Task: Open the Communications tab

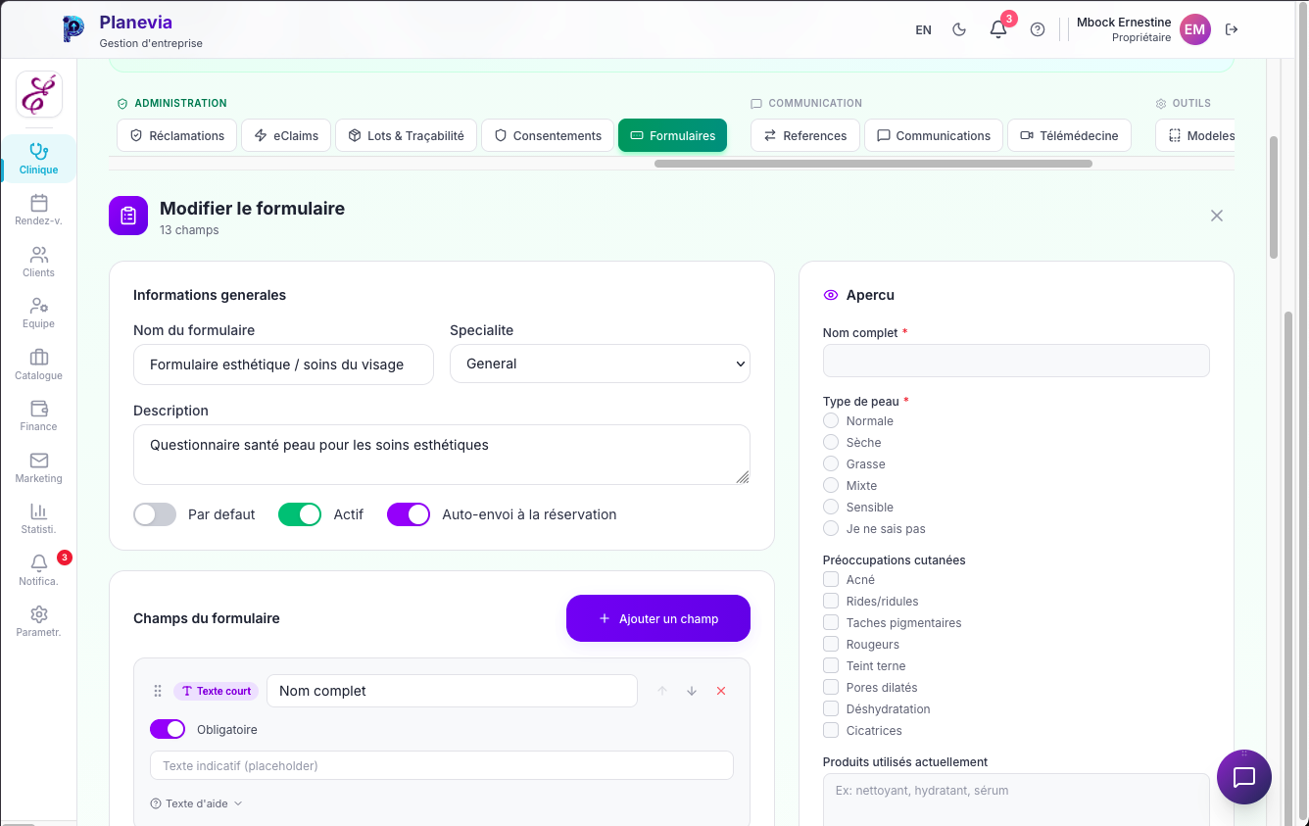Action: (934, 135)
